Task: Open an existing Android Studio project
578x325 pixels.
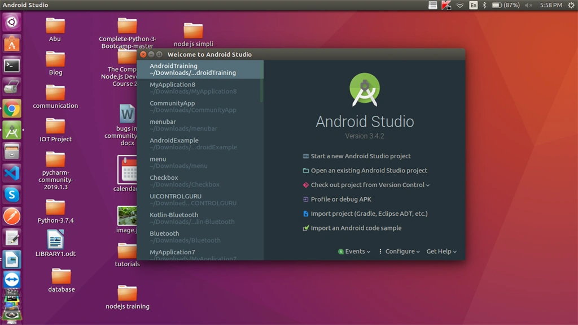Action: coord(369,171)
